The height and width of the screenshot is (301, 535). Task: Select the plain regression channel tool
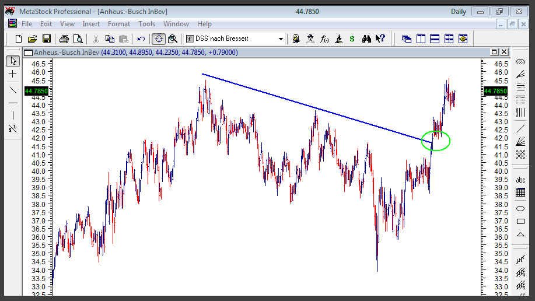click(520, 260)
